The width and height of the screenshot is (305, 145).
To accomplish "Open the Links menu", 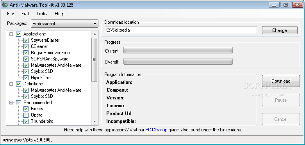I will click(x=42, y=14).
